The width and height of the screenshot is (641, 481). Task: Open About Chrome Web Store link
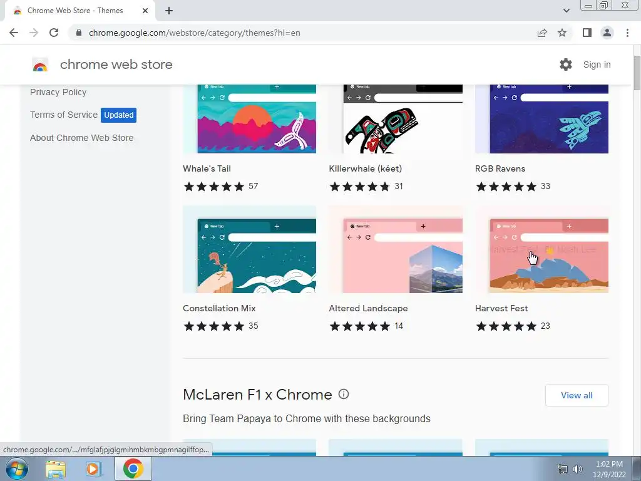82,138
